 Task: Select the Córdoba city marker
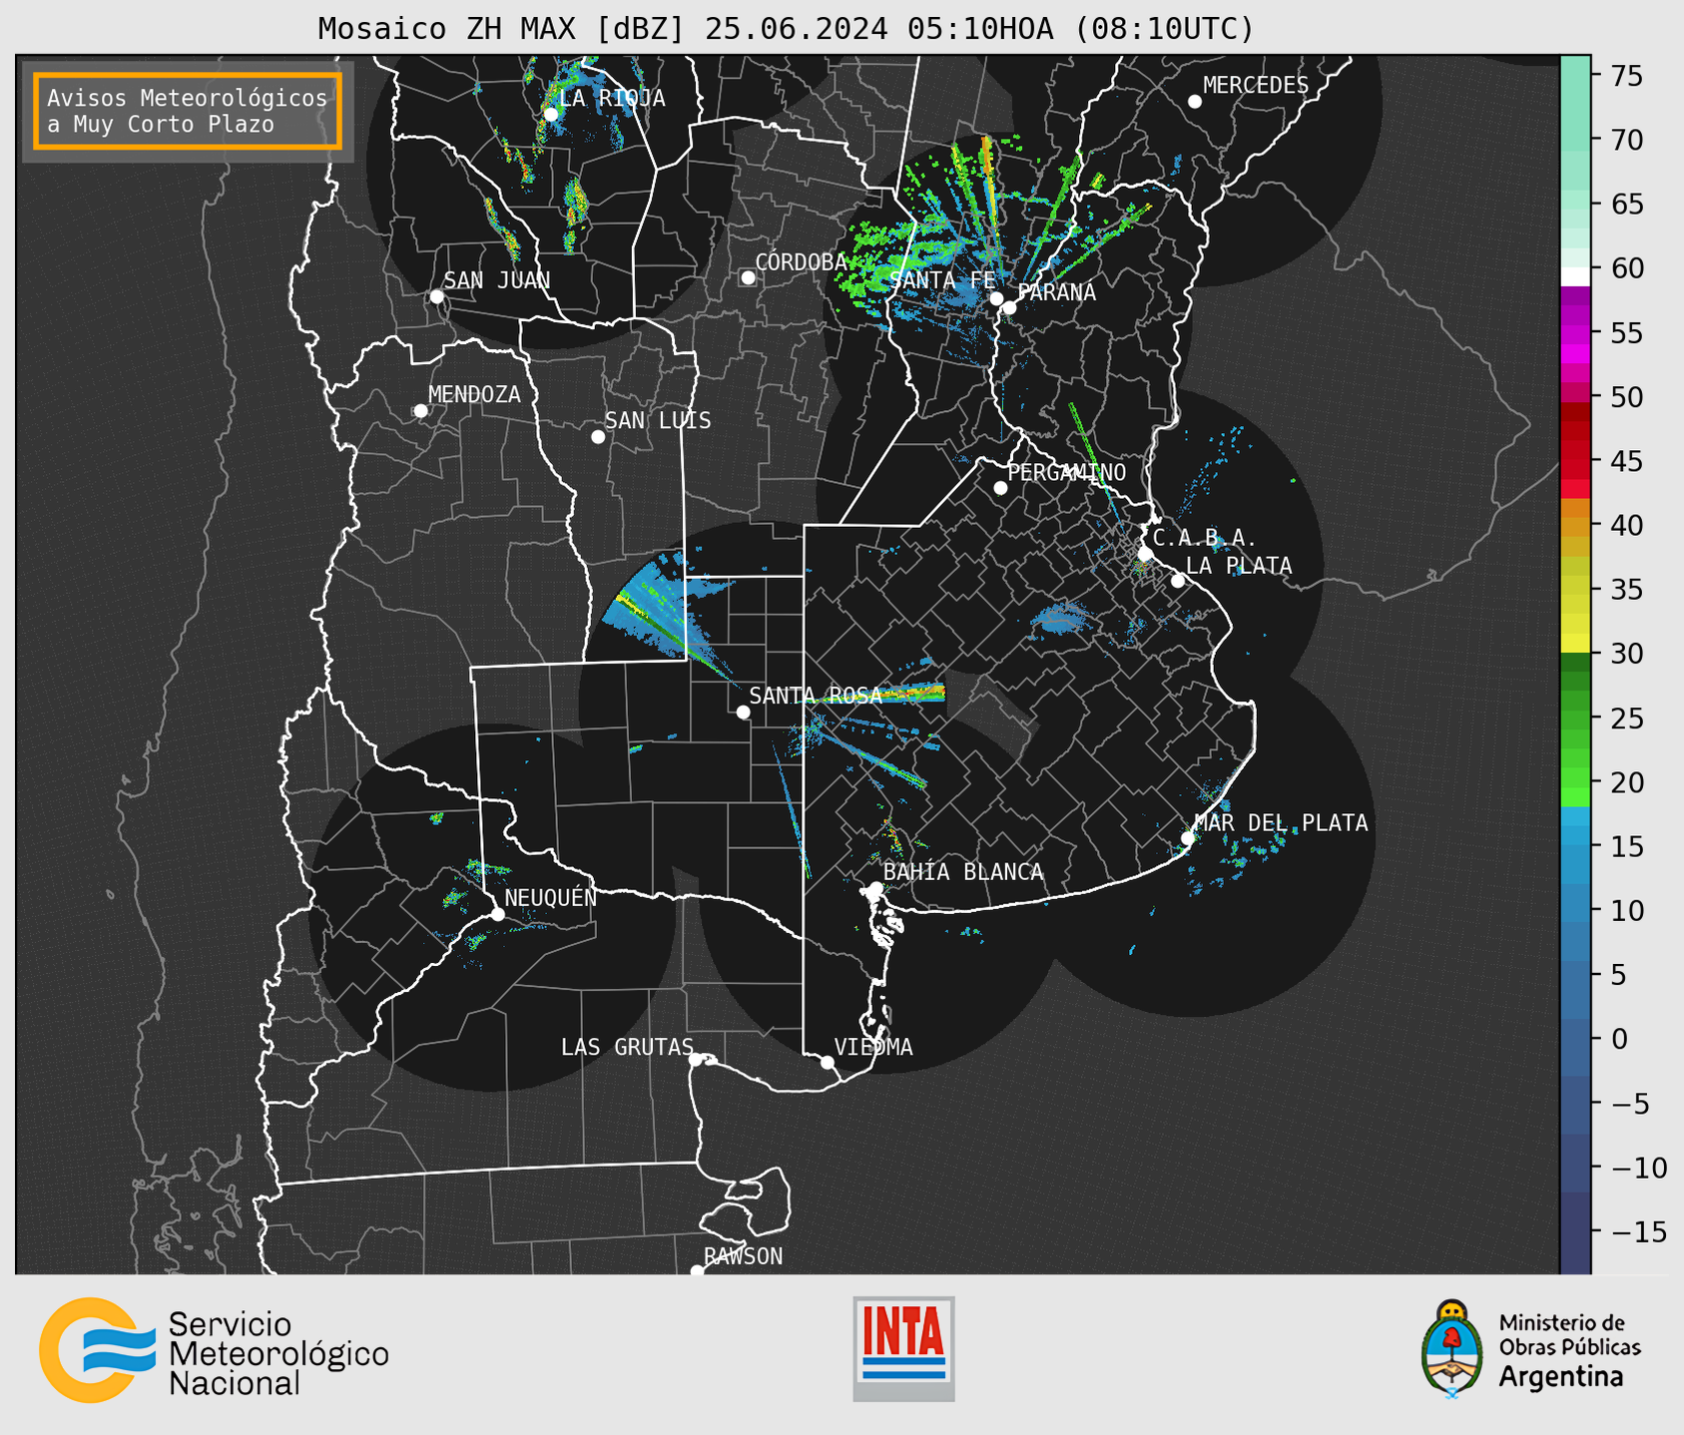748,277
